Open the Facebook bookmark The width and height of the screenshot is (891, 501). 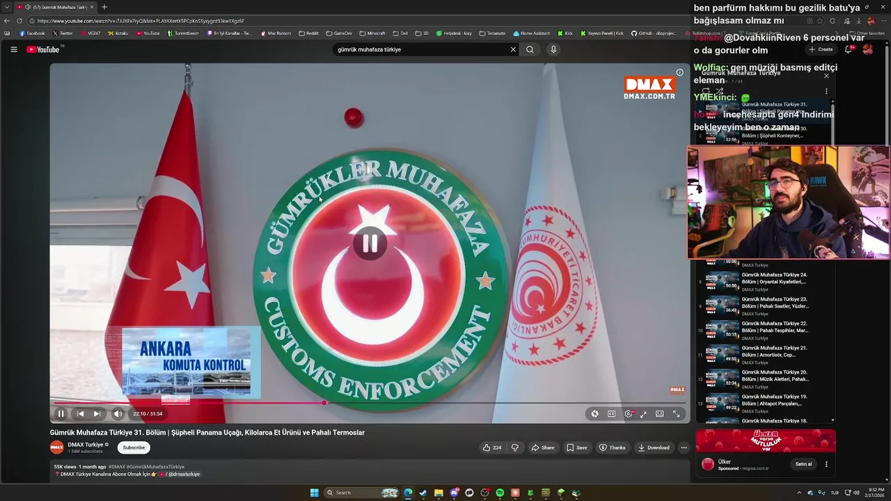pos(32,33)
